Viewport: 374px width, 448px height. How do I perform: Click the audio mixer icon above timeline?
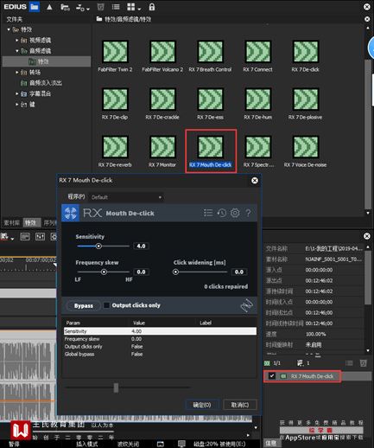pos(40,237)
